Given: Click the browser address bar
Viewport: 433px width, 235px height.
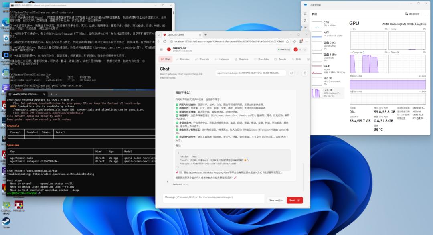Looking at the screenshot, I should click(x=229, y=41).
